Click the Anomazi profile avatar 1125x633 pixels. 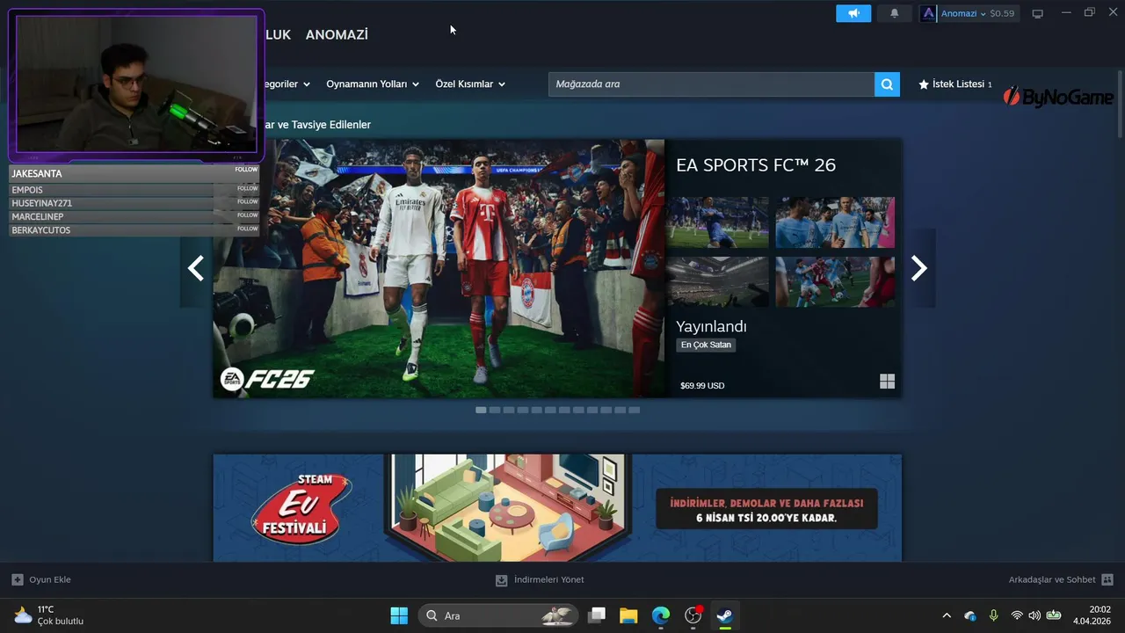[x=928, y=13]
